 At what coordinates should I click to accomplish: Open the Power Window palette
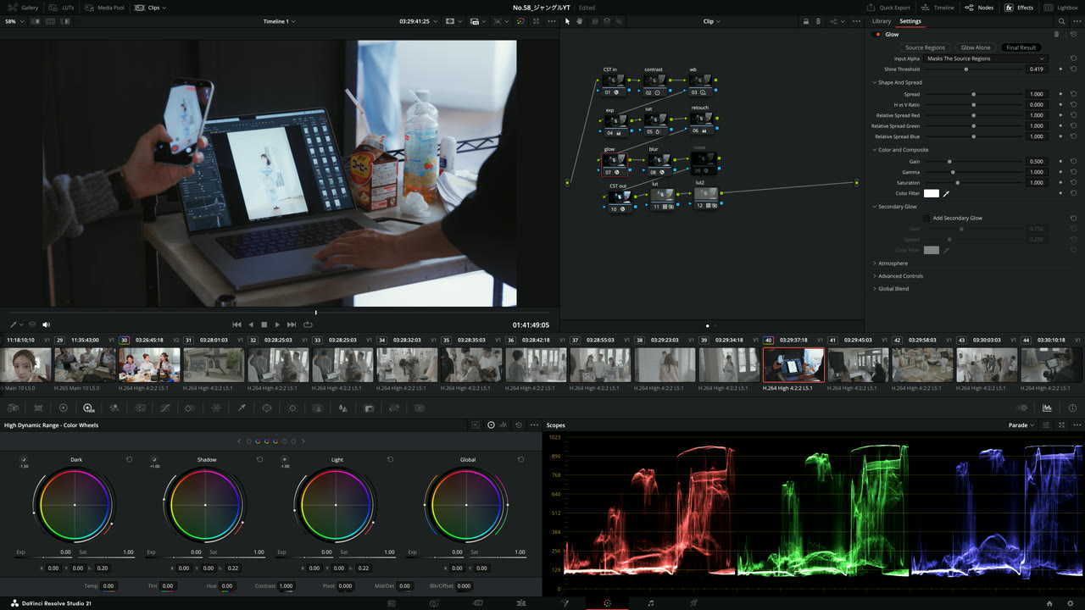[267, 408]
